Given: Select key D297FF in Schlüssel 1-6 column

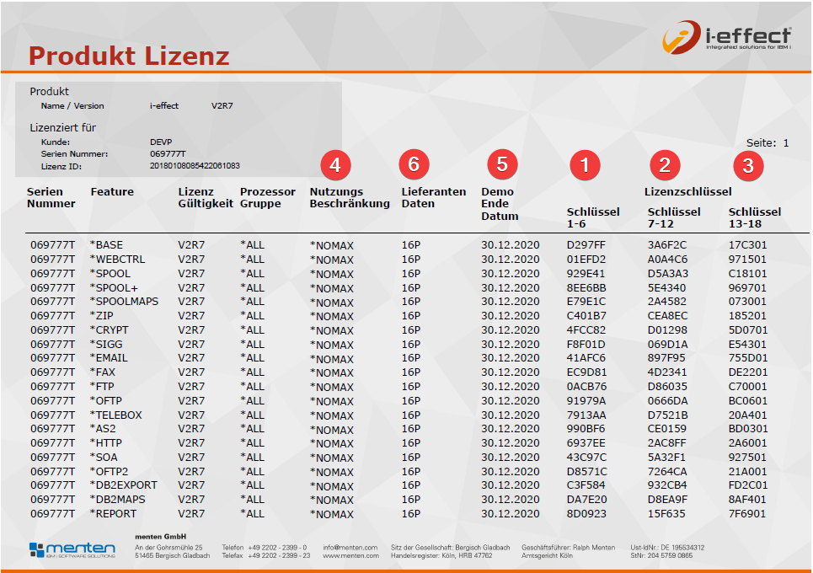Looking at the screenshot, I should 586,245.
